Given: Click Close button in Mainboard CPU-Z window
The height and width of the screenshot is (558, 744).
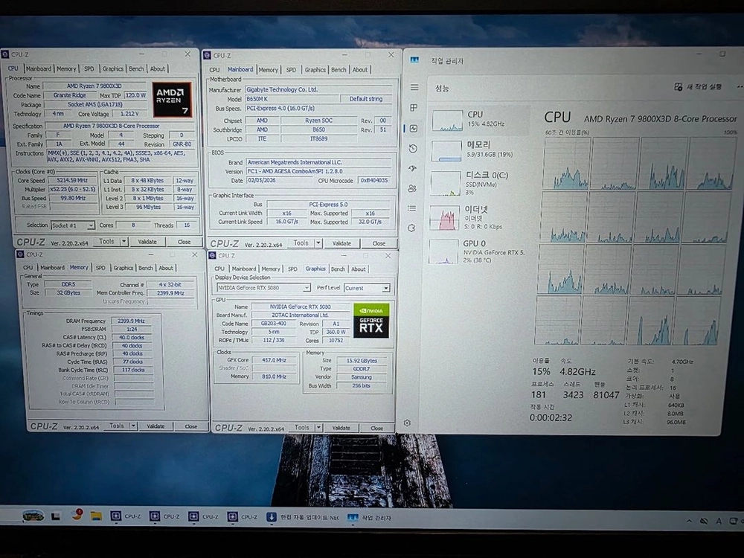Looking at the screenshot, I should coord(379,243).
